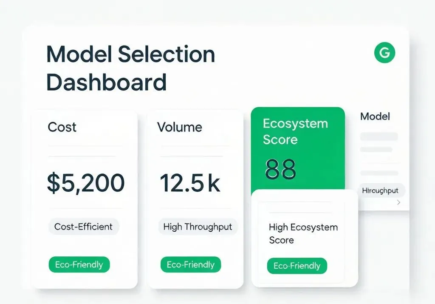Expand the Model panel chevron arrow

click(x=398, y=202)
